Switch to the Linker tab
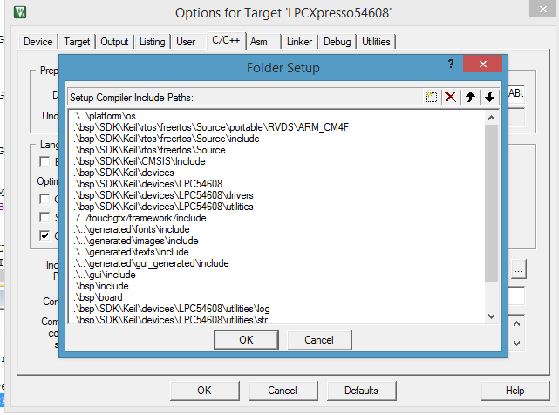The height and width of the screenshot is (415, 559). [299, 42]
